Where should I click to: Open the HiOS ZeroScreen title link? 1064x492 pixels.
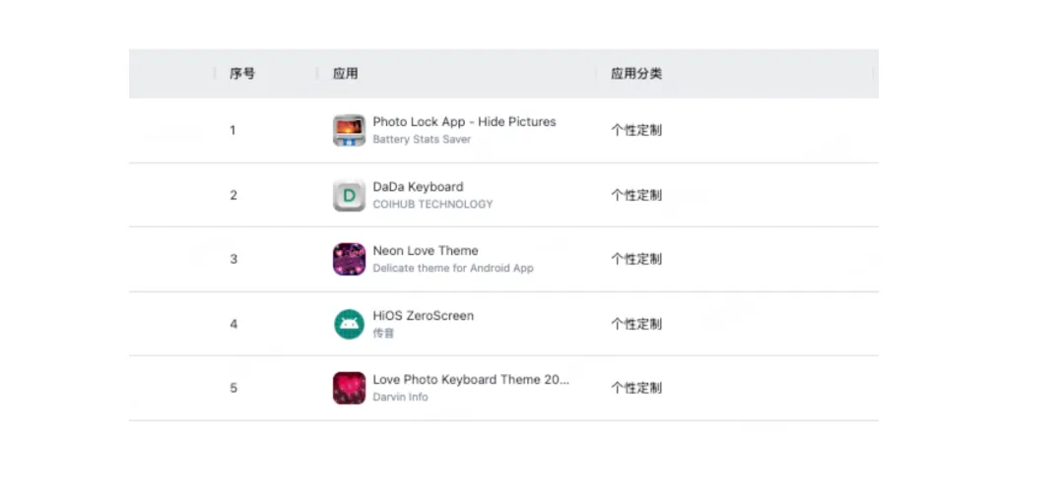click(x=424, y=316)
